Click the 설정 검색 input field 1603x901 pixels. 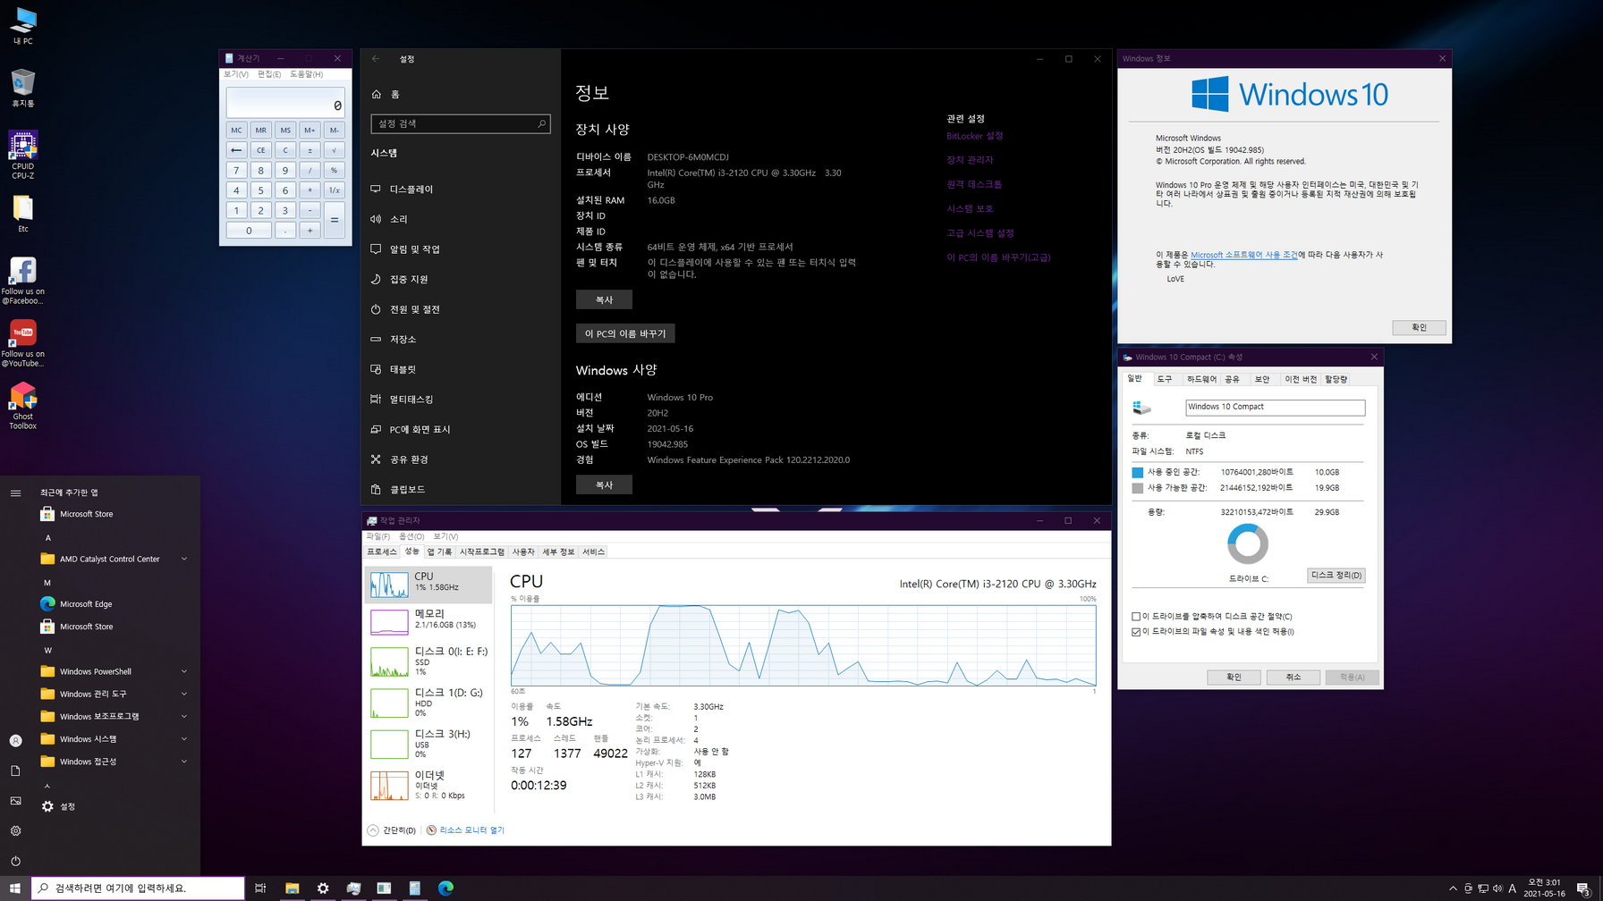coord(460,123)
